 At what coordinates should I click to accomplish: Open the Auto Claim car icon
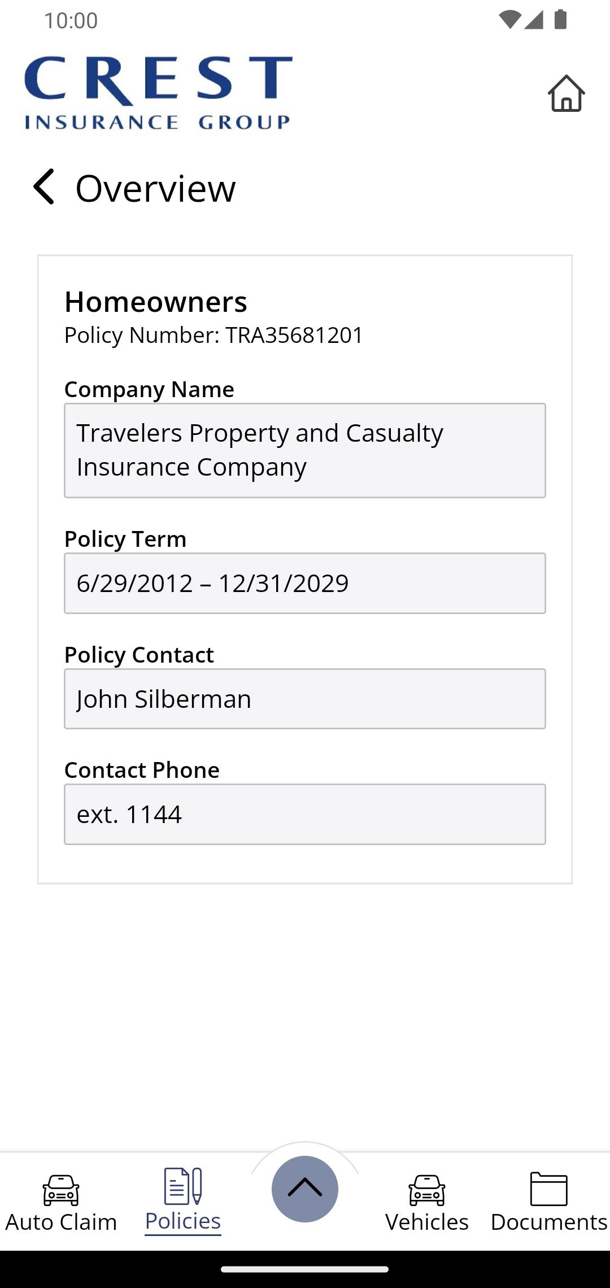click(x=61, y=1190)
